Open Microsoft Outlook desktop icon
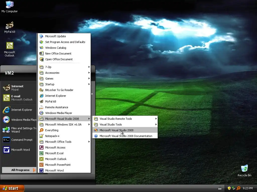 (10, 49)
